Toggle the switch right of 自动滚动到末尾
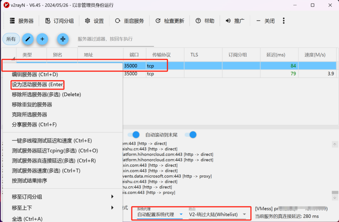 (191, 135)
